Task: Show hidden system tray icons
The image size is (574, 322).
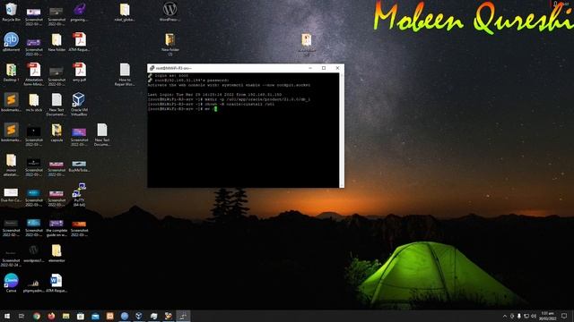Action: point(505,316)
